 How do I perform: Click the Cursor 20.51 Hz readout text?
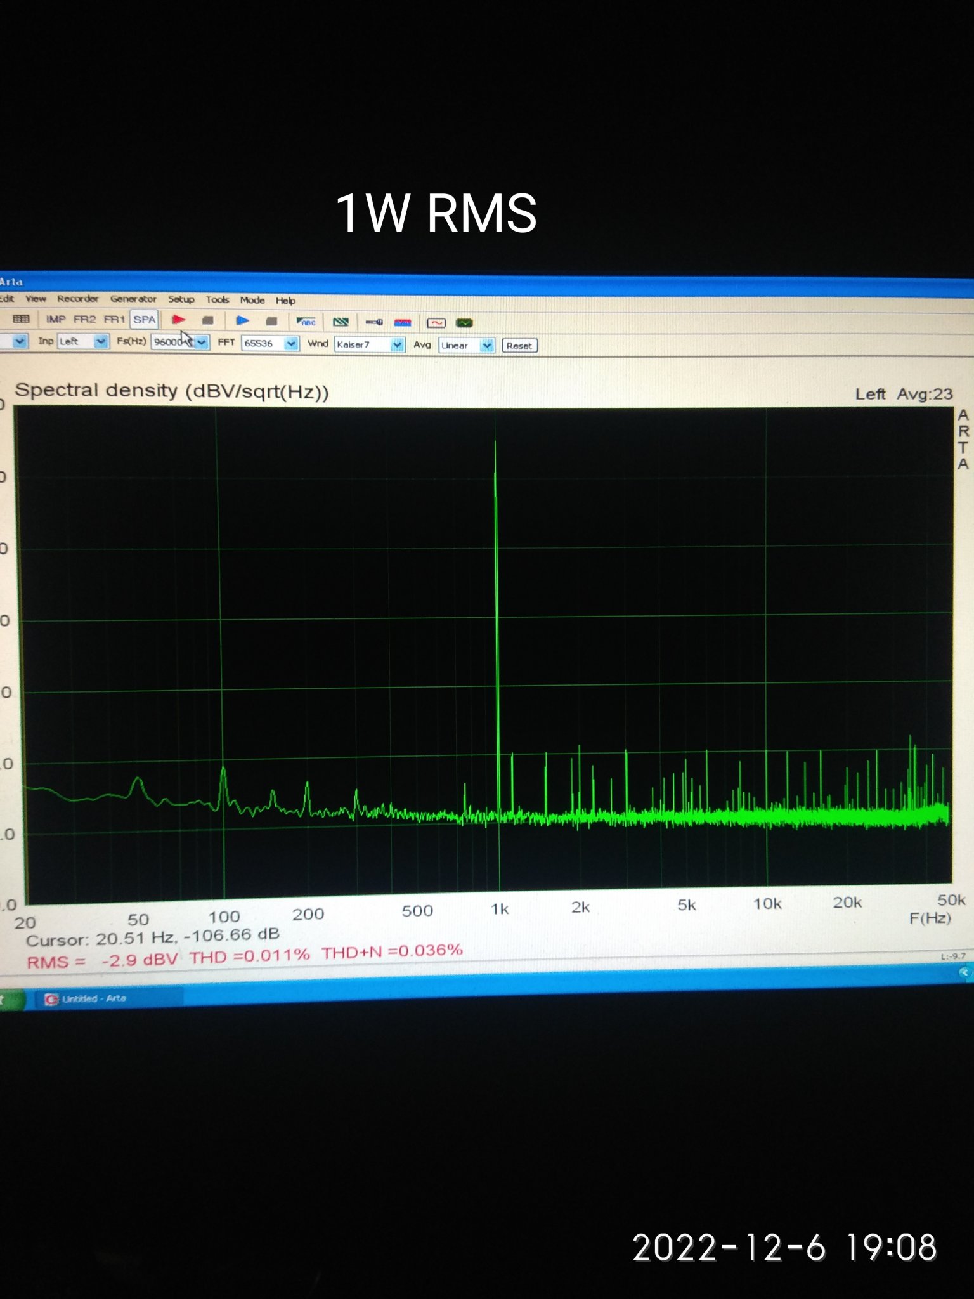point(153,937)
